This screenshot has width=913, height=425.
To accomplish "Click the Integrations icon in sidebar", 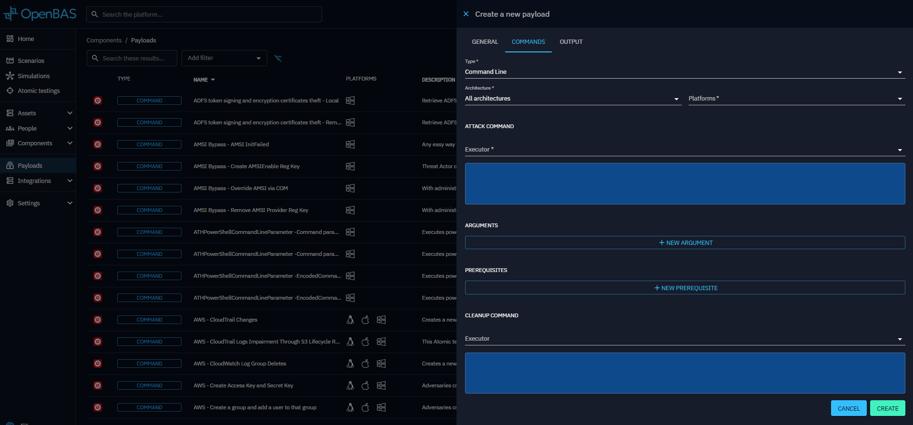I will (10, 181).
